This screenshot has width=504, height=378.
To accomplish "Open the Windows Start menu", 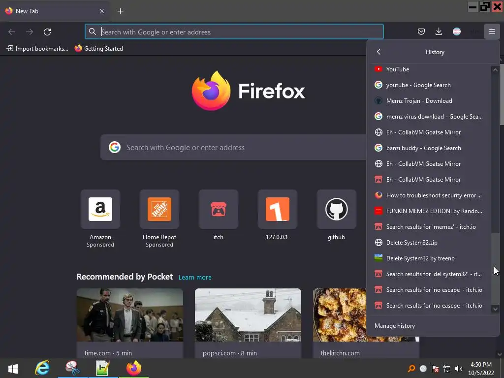I will [x=13, y=368].
